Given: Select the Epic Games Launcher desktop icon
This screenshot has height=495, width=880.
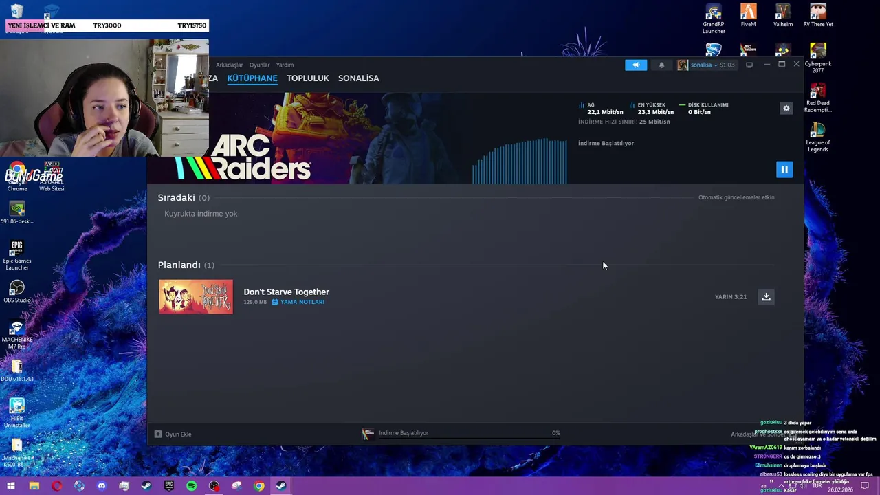Looking at the screenshot, I should point(17,255).
